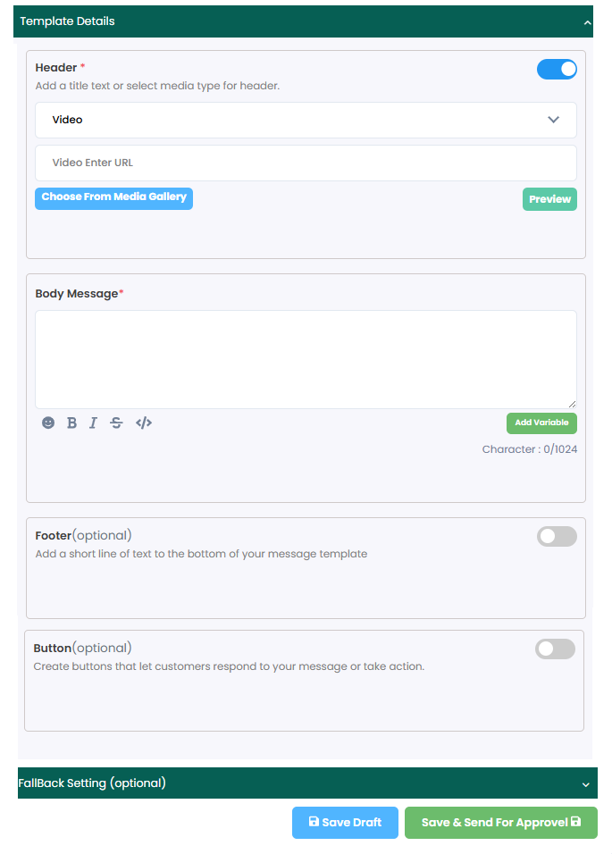Image resolution: width=612 pixels, height=854 pixels.
Task: Expand the FallBack Setting chevron
Action: [586, 785]
